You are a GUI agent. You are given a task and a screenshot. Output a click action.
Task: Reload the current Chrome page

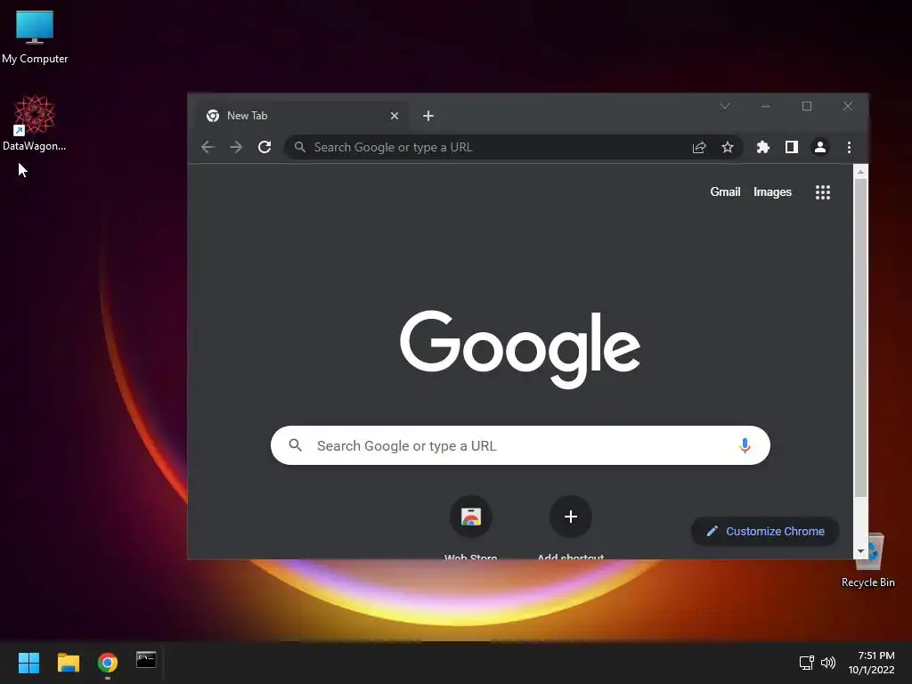265,147
